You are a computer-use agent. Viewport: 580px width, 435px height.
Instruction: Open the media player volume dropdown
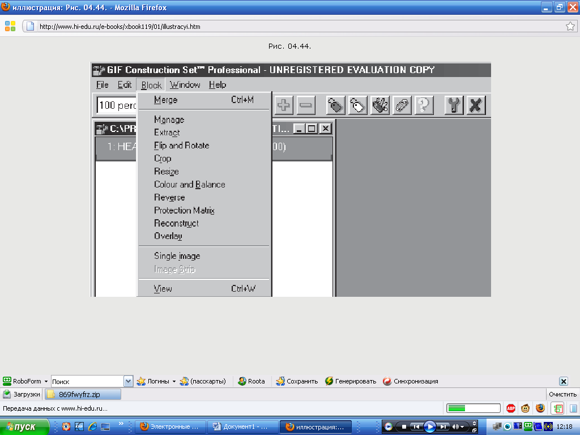pyautogui.click(x=462, y=427)
